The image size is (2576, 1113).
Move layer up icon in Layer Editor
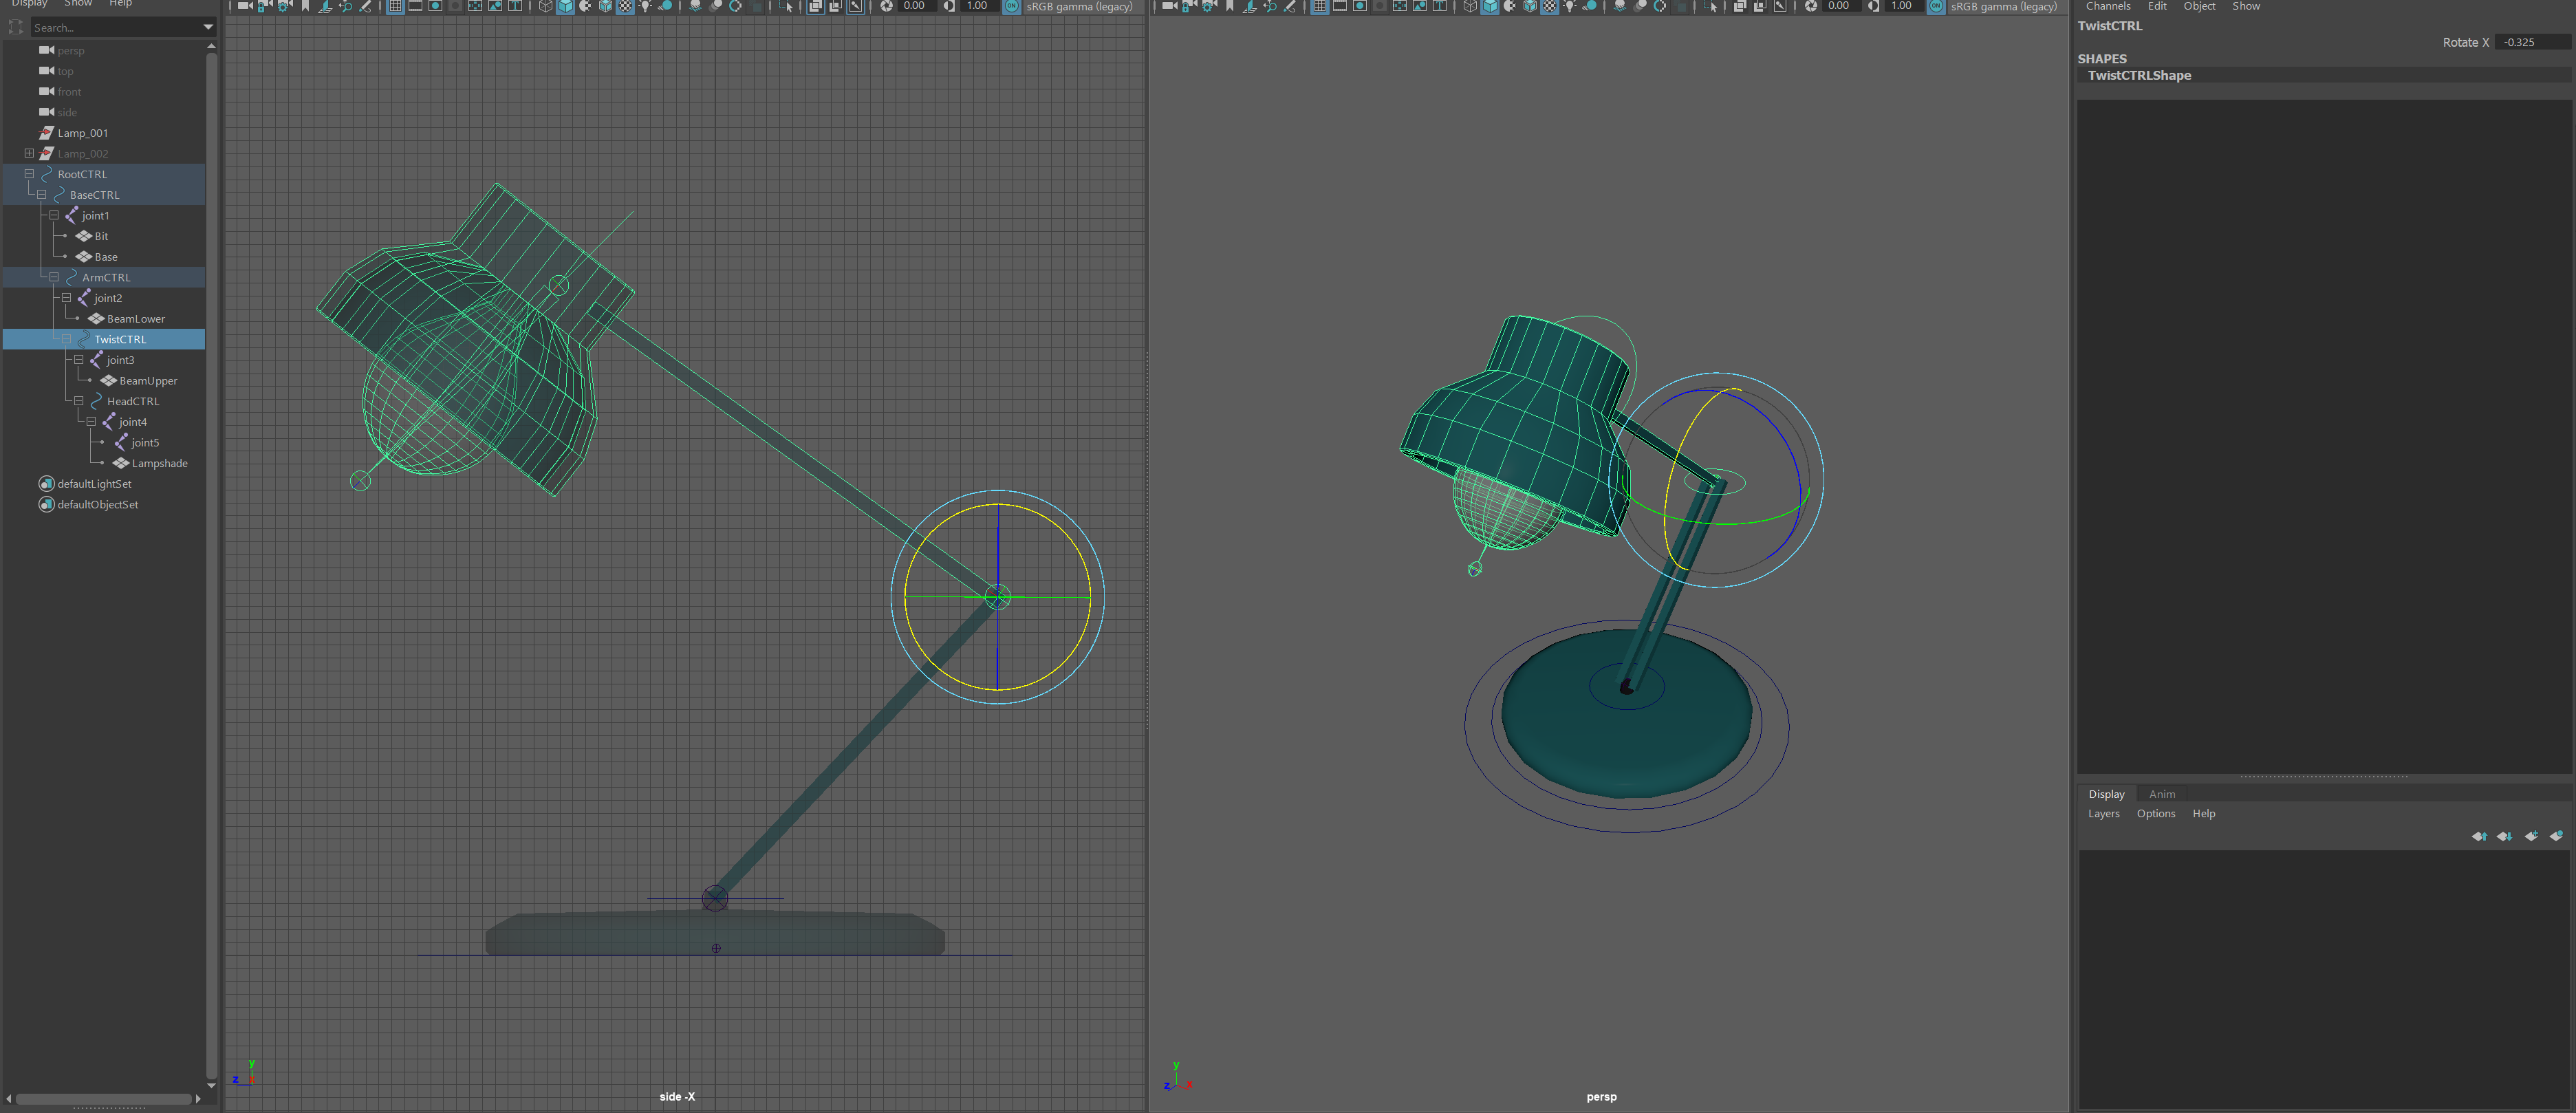(2479, 836)
